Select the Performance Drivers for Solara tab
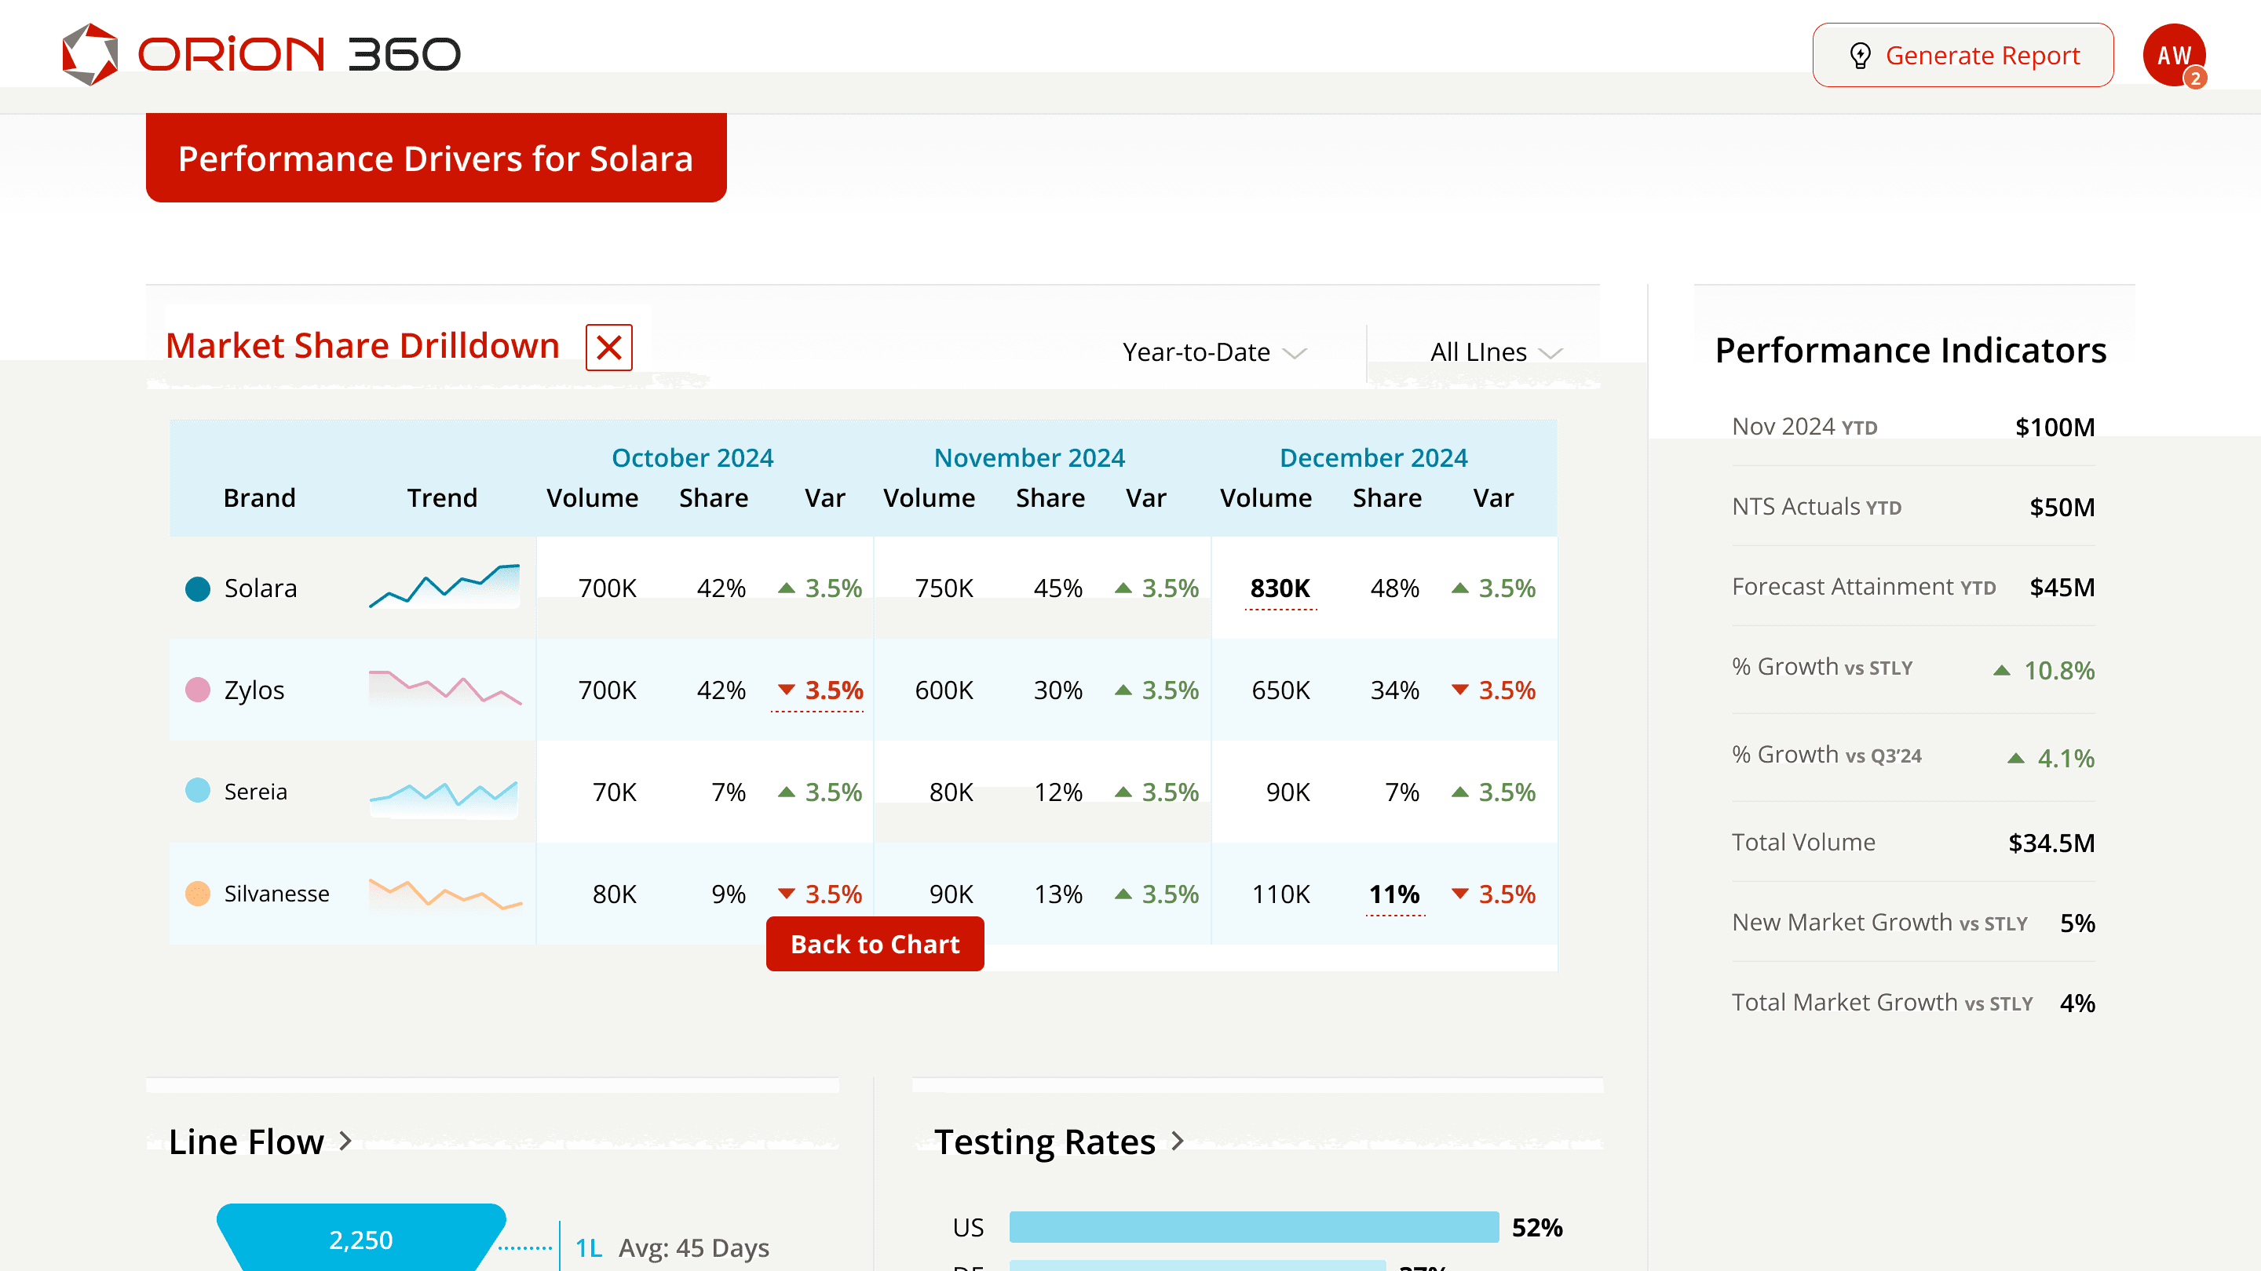The image size is (2261, 1271). coord(436,158)
